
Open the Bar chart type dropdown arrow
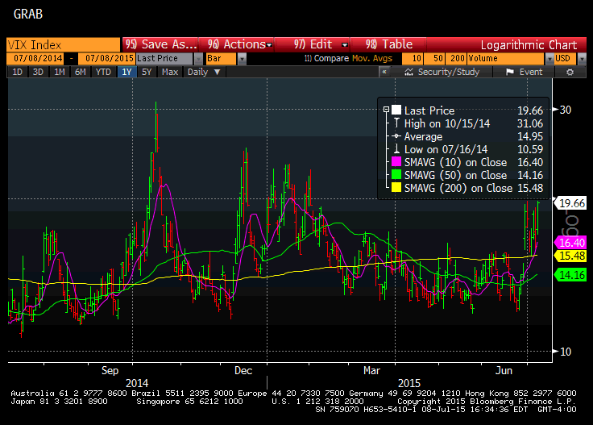[x=242, y=59]
